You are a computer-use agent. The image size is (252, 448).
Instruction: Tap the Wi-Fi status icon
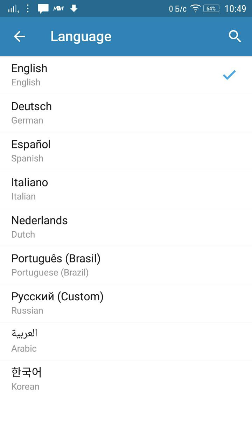click(x=195, y=8)
